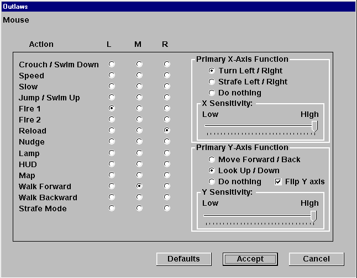Map HUD to the right button
This screenshot has height=278, width=357.
pyautogui.click(x=167, y=164)
